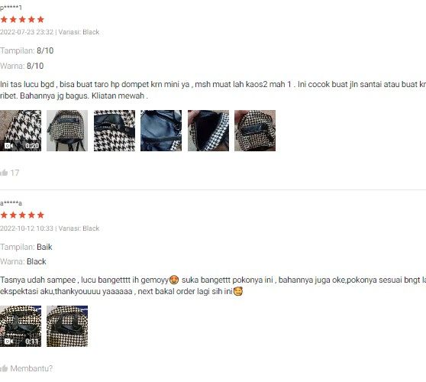Image resolution: width=426 pixels, height=382 pixels.
Task: Open the photo thumbnail in second review
Action: tap(67, 326)
